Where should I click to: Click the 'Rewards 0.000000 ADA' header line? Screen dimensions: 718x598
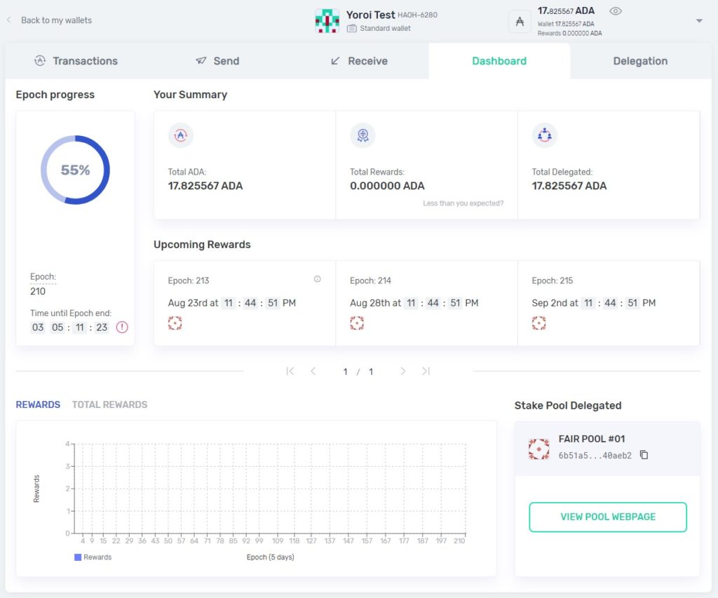pos(569,34)
